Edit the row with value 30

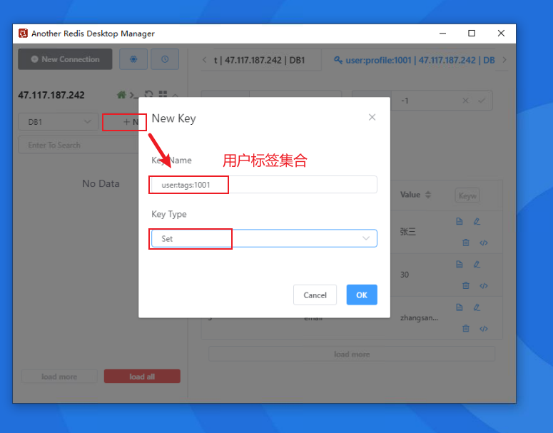point(477,264)
